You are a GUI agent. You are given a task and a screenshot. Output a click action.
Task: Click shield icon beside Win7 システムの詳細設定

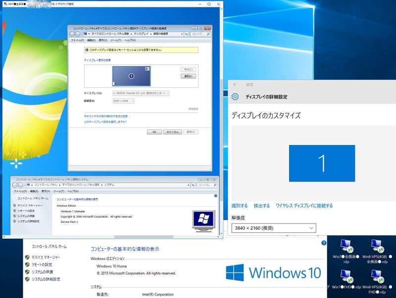point(15,221)
